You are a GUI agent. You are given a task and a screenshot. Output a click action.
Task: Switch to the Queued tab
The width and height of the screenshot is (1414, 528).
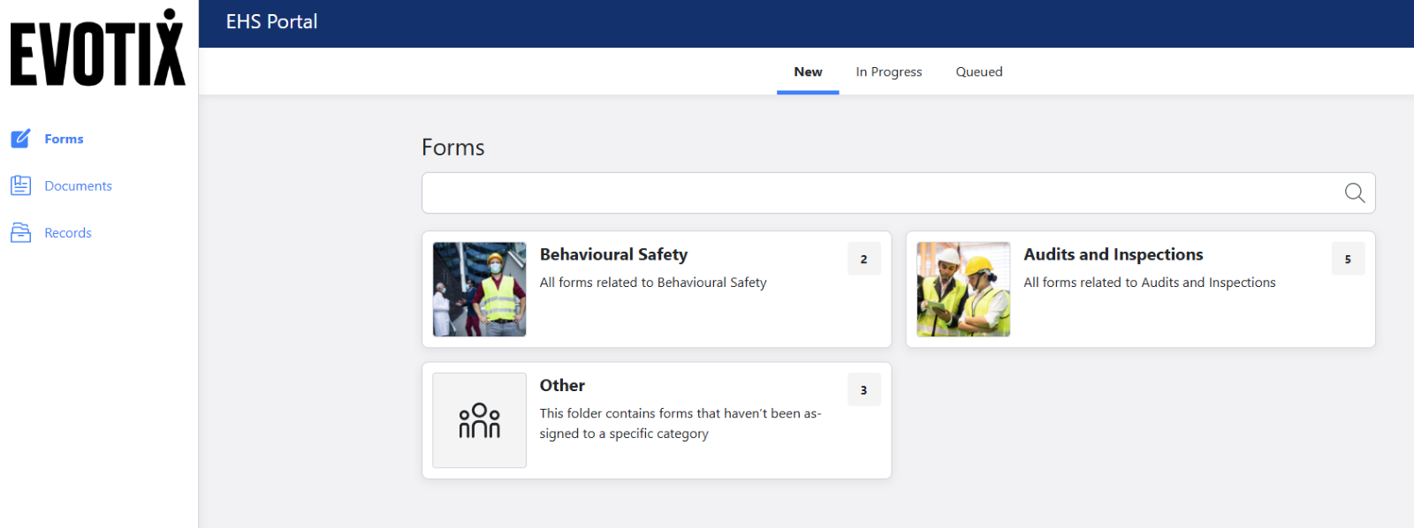(979, 72)
